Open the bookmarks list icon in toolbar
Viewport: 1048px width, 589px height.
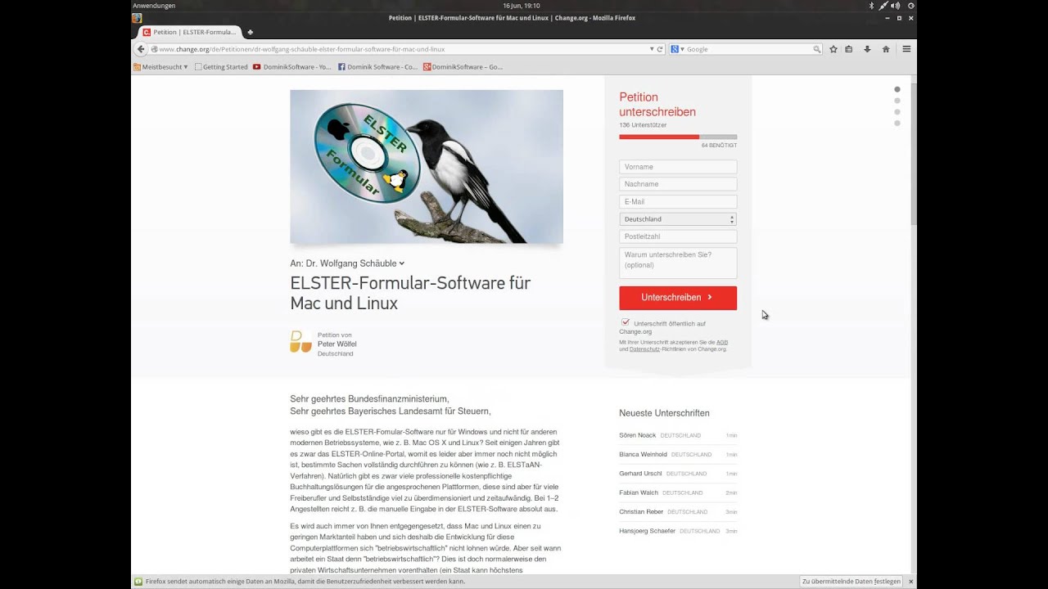coord(849,49)
